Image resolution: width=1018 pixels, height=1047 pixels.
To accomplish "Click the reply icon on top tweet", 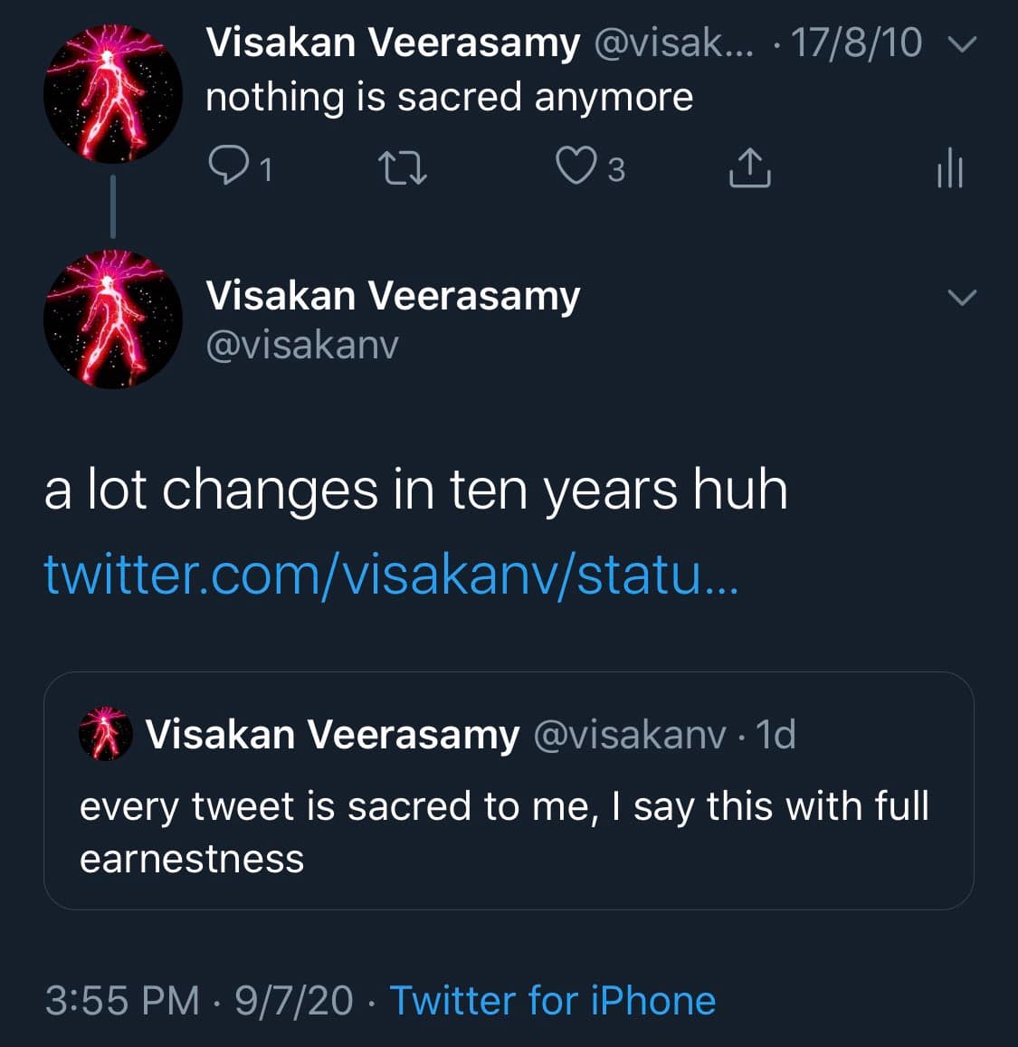I will (225, 167).
